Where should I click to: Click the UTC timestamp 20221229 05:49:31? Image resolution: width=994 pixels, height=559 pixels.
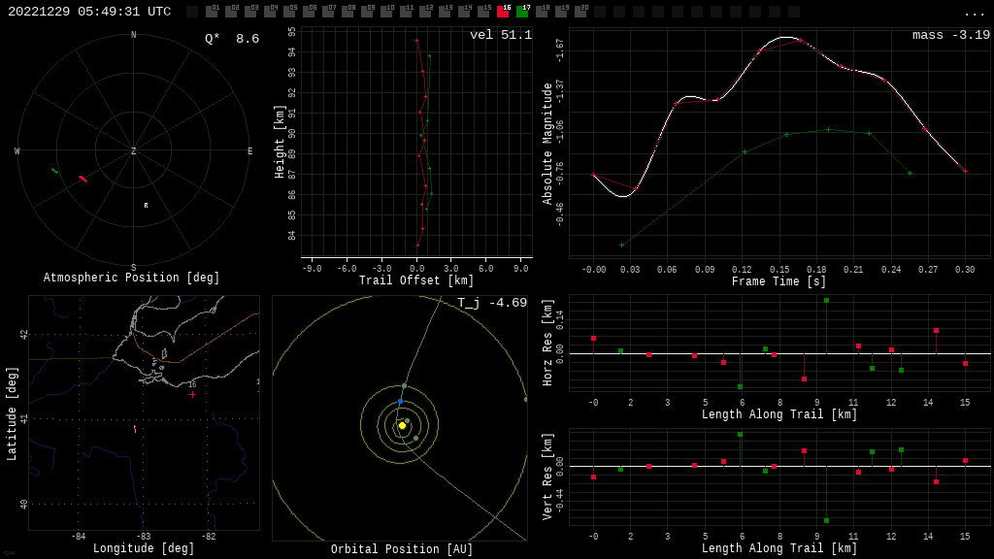coord(89,12)
